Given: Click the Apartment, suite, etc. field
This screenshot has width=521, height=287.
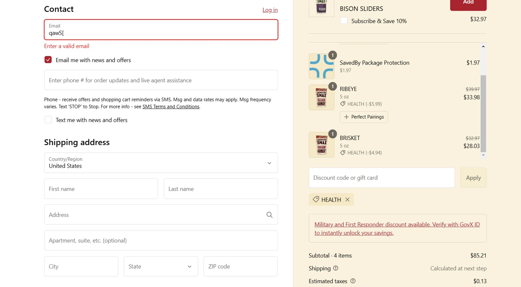Looking at the screenshot, I should pos(161,240).
